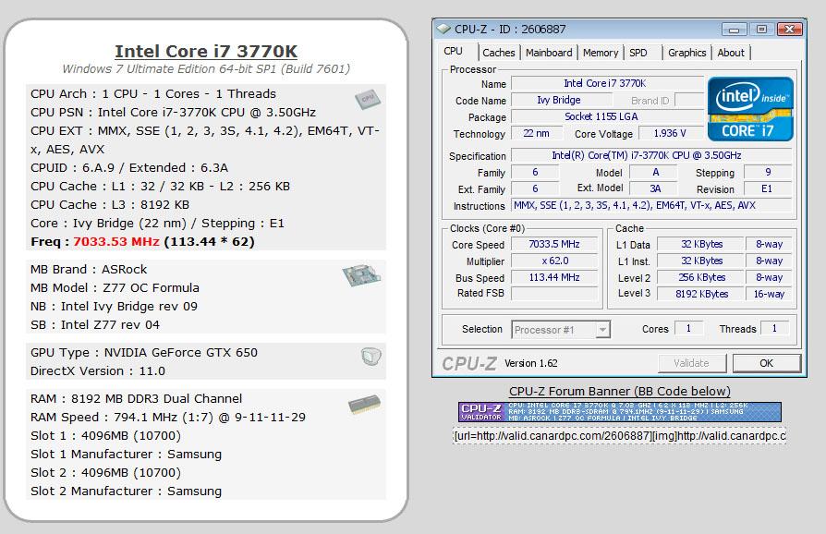Switch to the Mainboard tab

click(x=549, y=53)
